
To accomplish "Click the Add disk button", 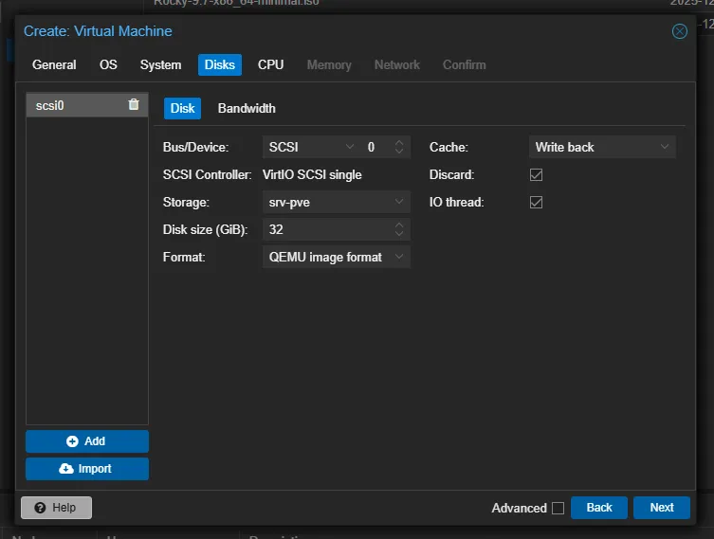I will coord(87,441).
